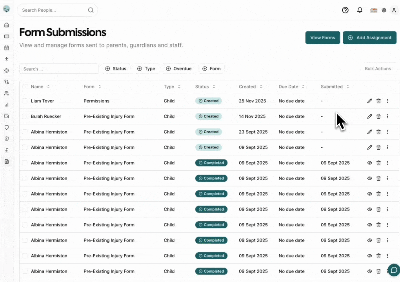Open the chat support bubble
400x282 pixels.
tap(393, 270)
